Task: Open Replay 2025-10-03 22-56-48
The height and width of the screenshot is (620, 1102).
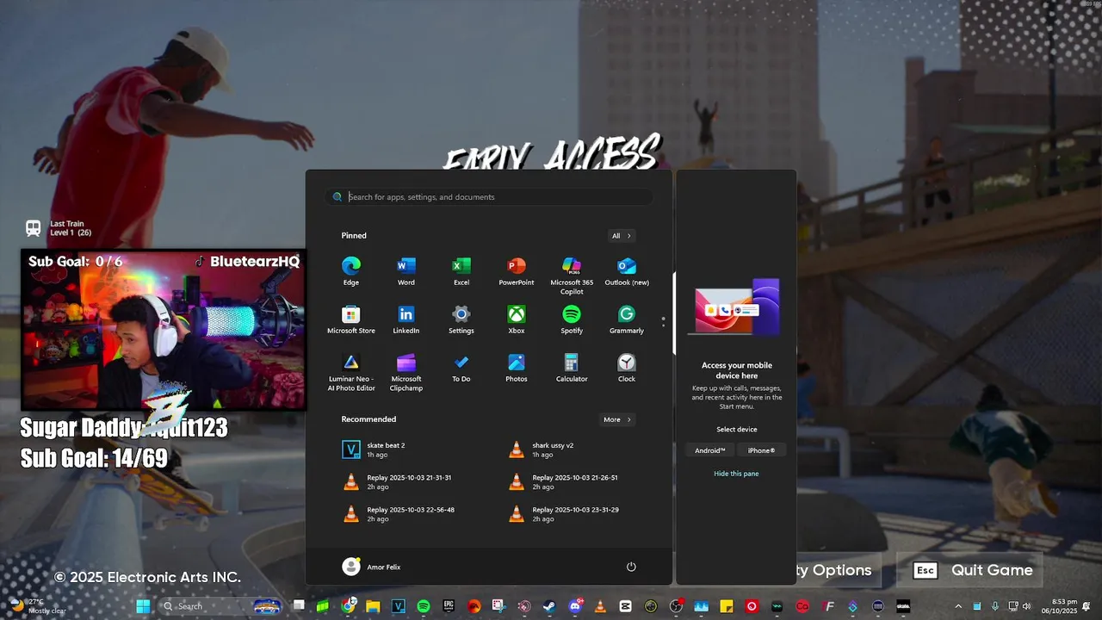Action: tap(399, 513)
